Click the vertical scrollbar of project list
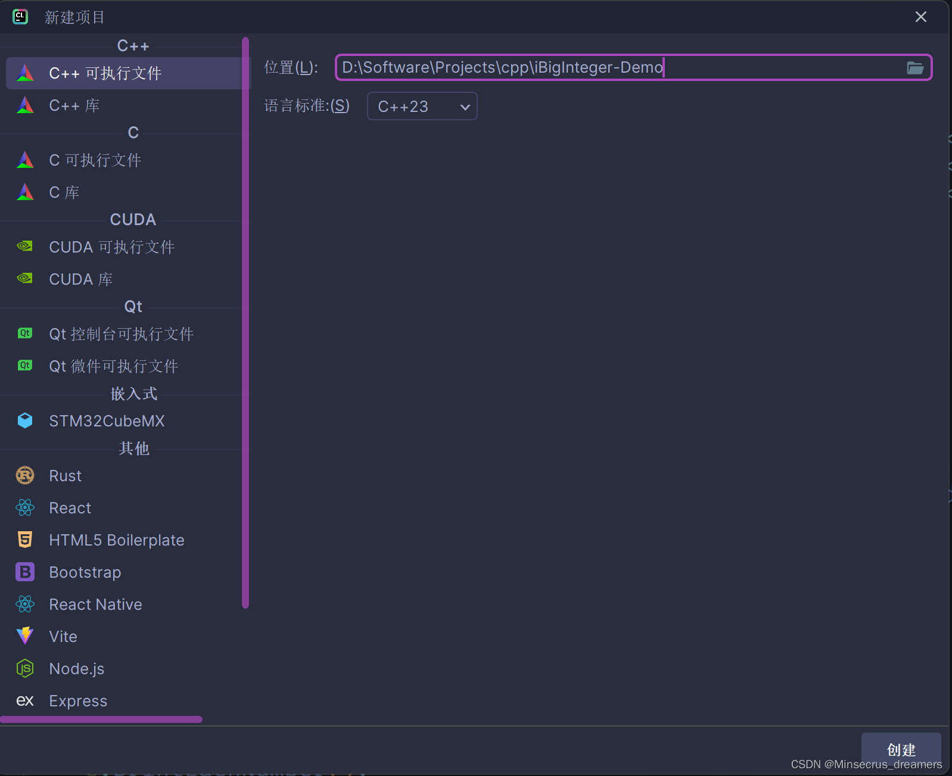The image size is (952, 776). pos(245,323)
